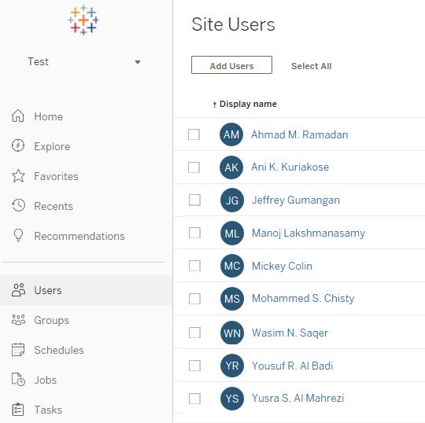Image resolution: width=425 pixels, height=423 pixels.
Task: Open Explore via compass icon
Action: [x=18, y=145]
